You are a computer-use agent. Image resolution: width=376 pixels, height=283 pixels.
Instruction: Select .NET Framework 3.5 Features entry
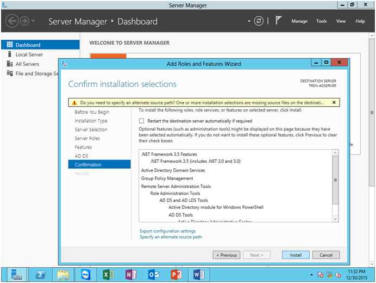[x=169, y=154]
